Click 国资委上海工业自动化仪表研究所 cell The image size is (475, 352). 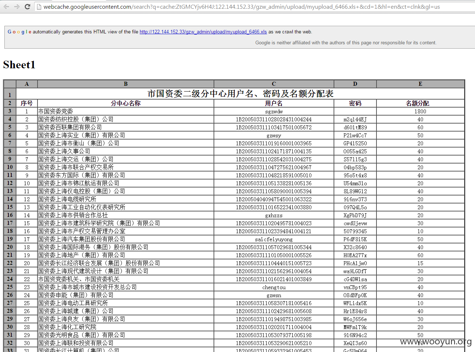pos(125,207)
